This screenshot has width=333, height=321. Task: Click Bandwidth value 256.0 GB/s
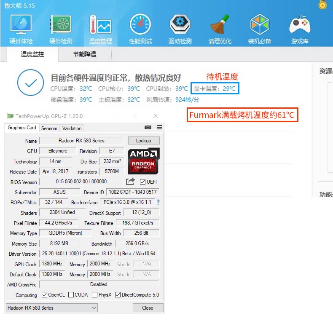click(x=137, y=243)
